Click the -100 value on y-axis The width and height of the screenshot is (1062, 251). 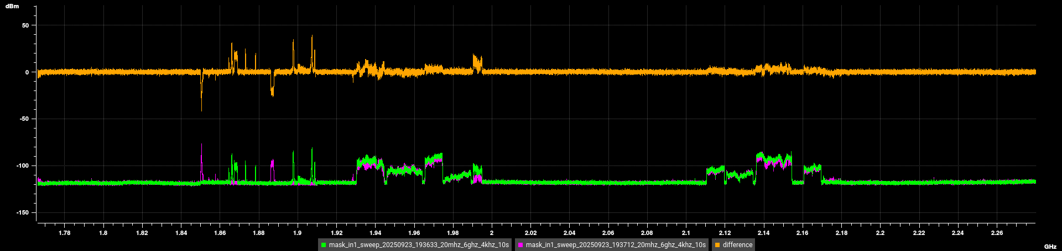[23, 165]
